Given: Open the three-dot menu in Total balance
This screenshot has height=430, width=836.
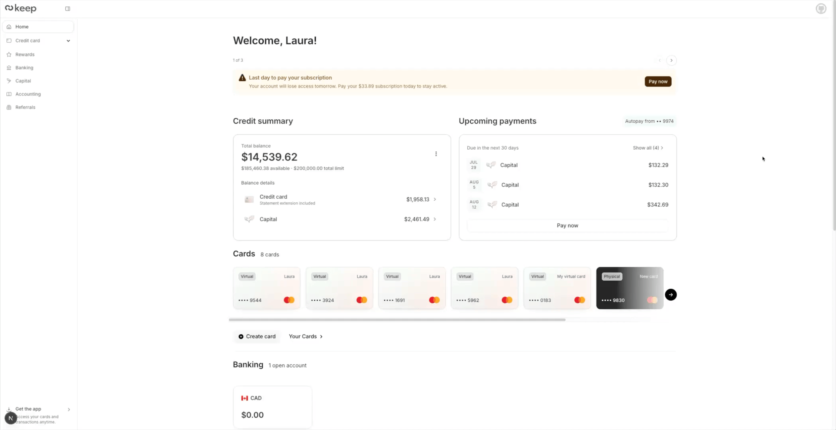Looking at the screenshot, I should pos(436,154).
